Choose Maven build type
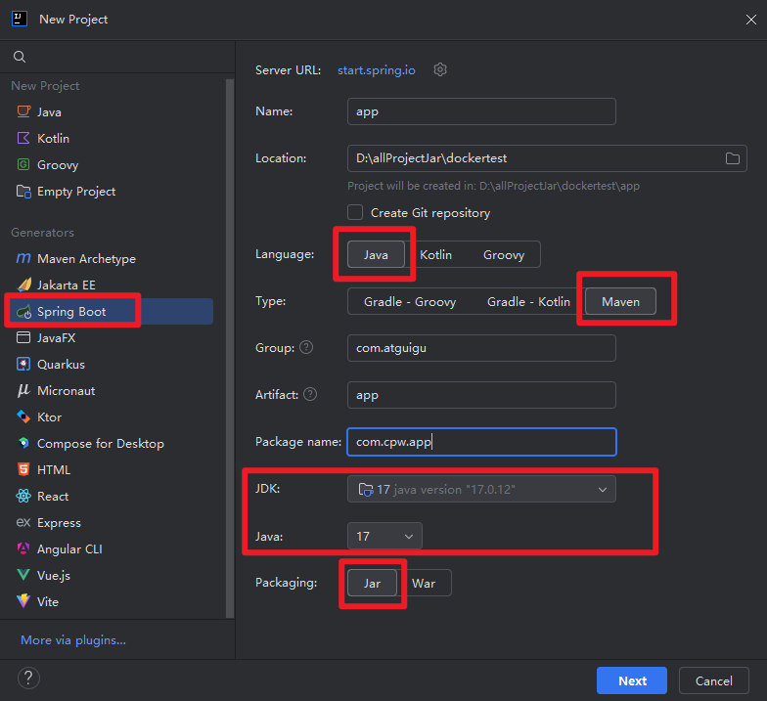Image resolution: width=767 pixels, height=701 pixels. coord(620,301)
